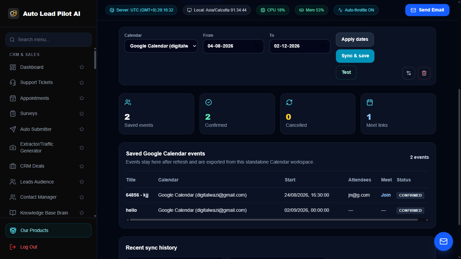461x259 pixels.
Task: Click the Support Tickets headset icon
Action: coord(13,83)
